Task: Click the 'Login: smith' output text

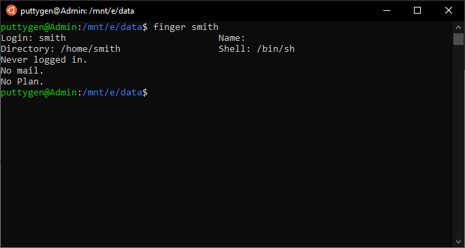Action: [x=33, y=38]
